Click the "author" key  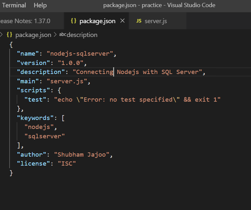click(x=31, y=155)
